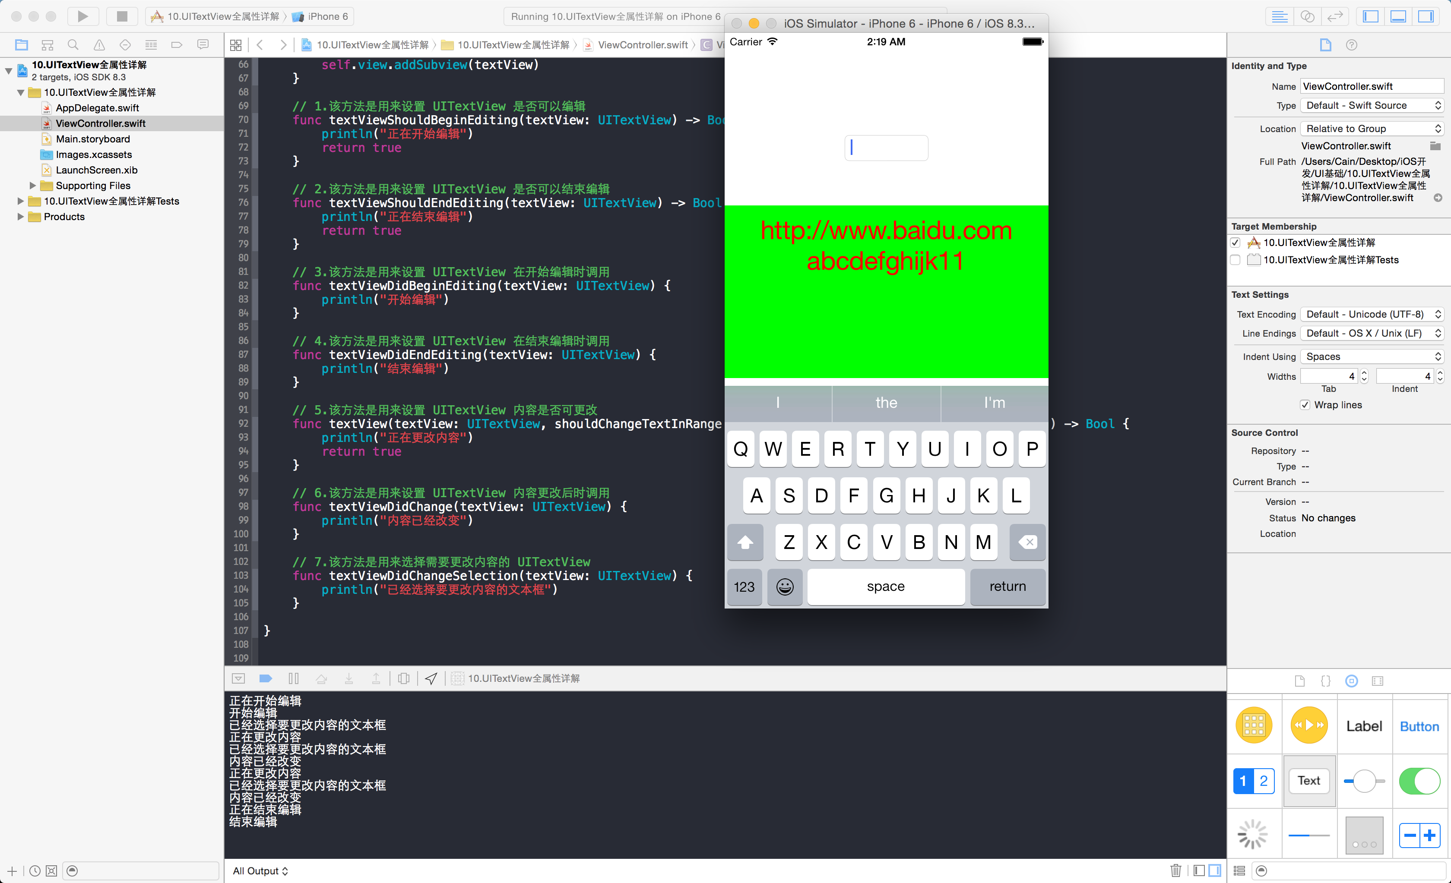
Task: Expand the Products folder
Action: click(21, 217)
